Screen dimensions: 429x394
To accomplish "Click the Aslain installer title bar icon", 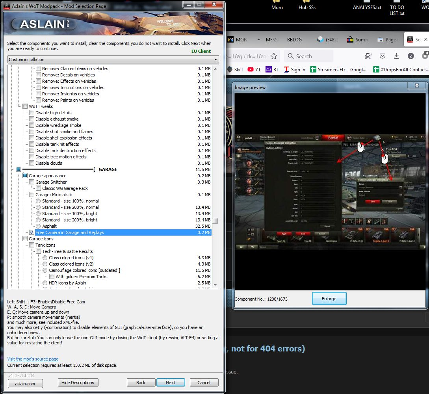I will (7, 6).
